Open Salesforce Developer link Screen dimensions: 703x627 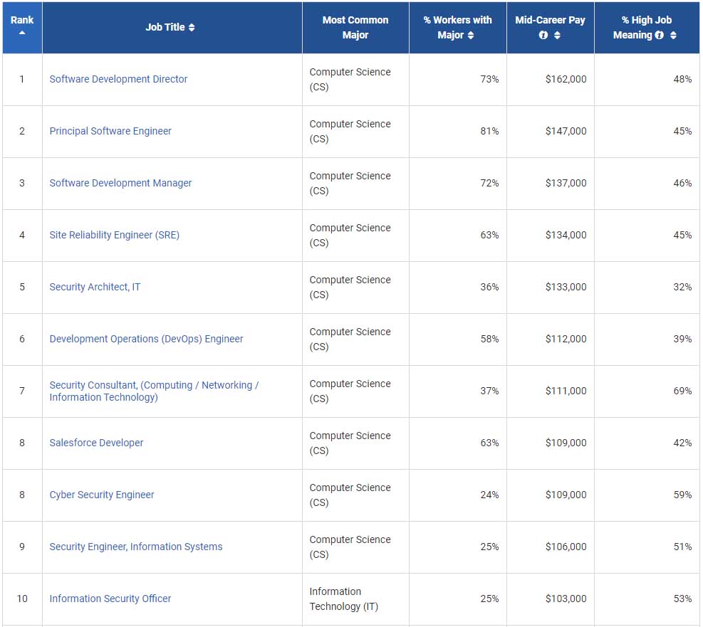[x=96, y=443]
